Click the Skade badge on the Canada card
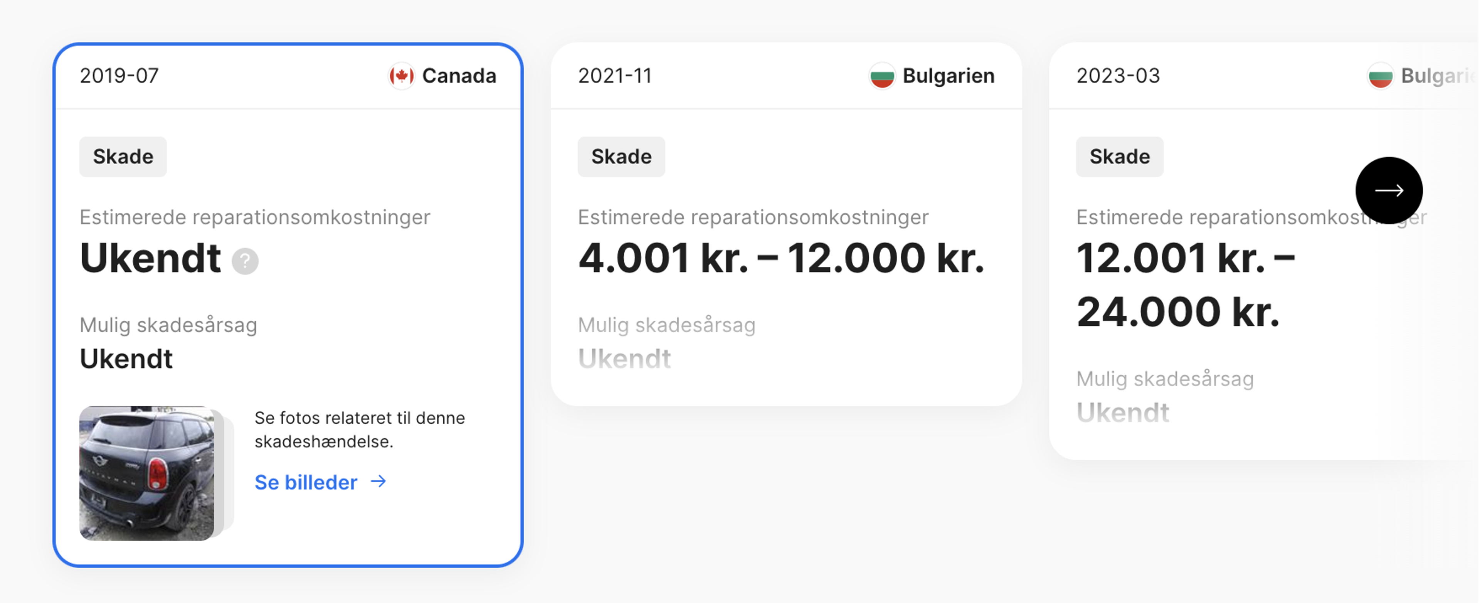Image resolution: width=1480 pixels, height=603 pixels. 123,157
